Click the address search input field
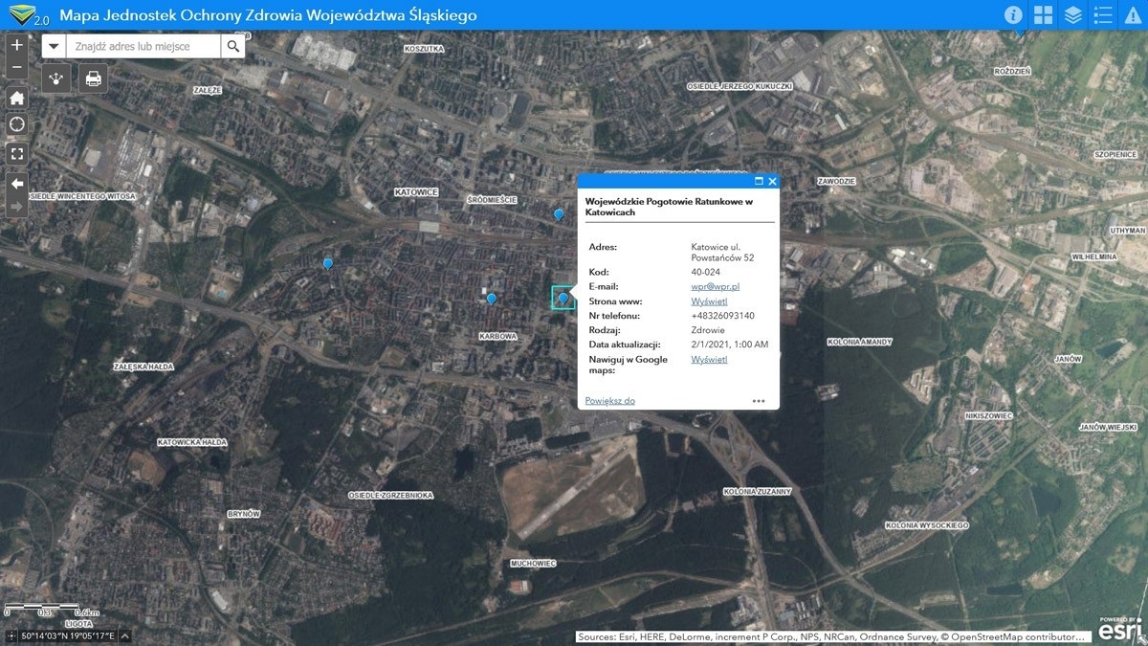 (143, 46)
